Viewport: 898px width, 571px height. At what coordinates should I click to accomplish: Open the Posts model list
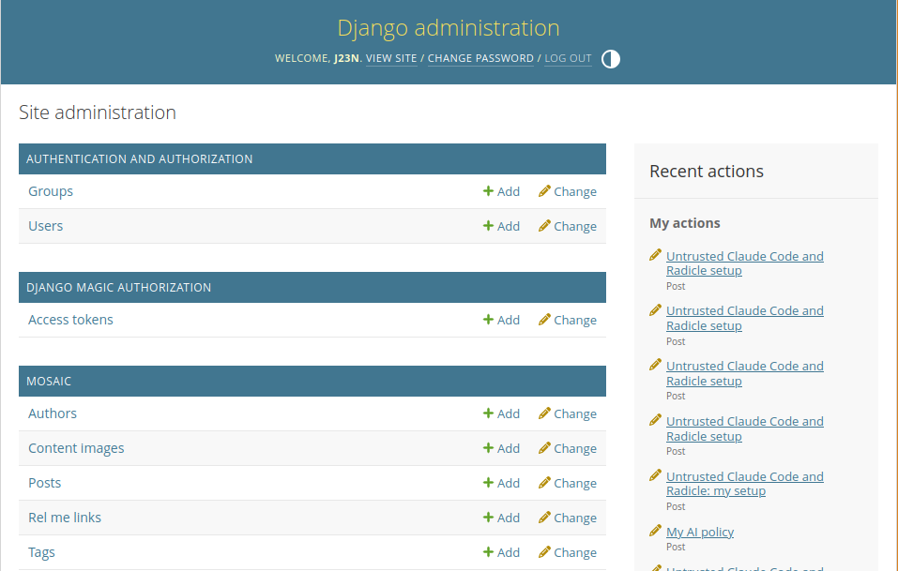[45, 483]
